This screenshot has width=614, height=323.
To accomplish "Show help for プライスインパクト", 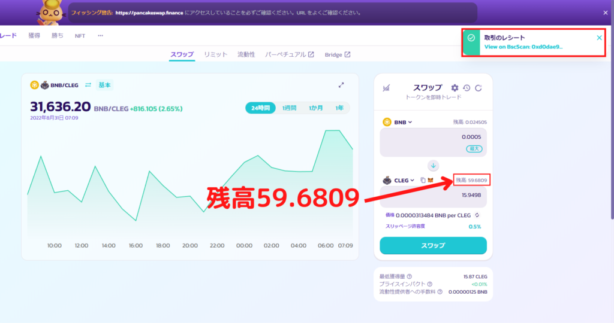I will [x=429, y=284].
